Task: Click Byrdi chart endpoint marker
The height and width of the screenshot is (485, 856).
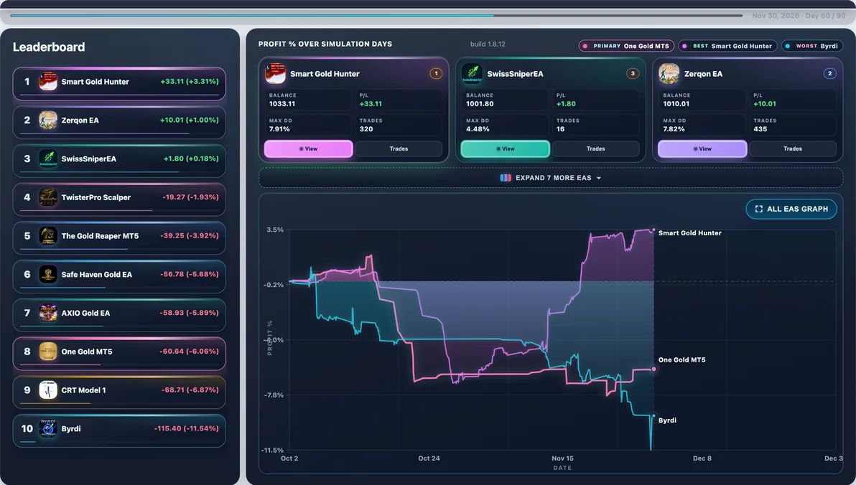Action: pos(653,415)
